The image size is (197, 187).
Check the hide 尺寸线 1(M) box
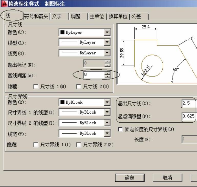tap(36, 86)
